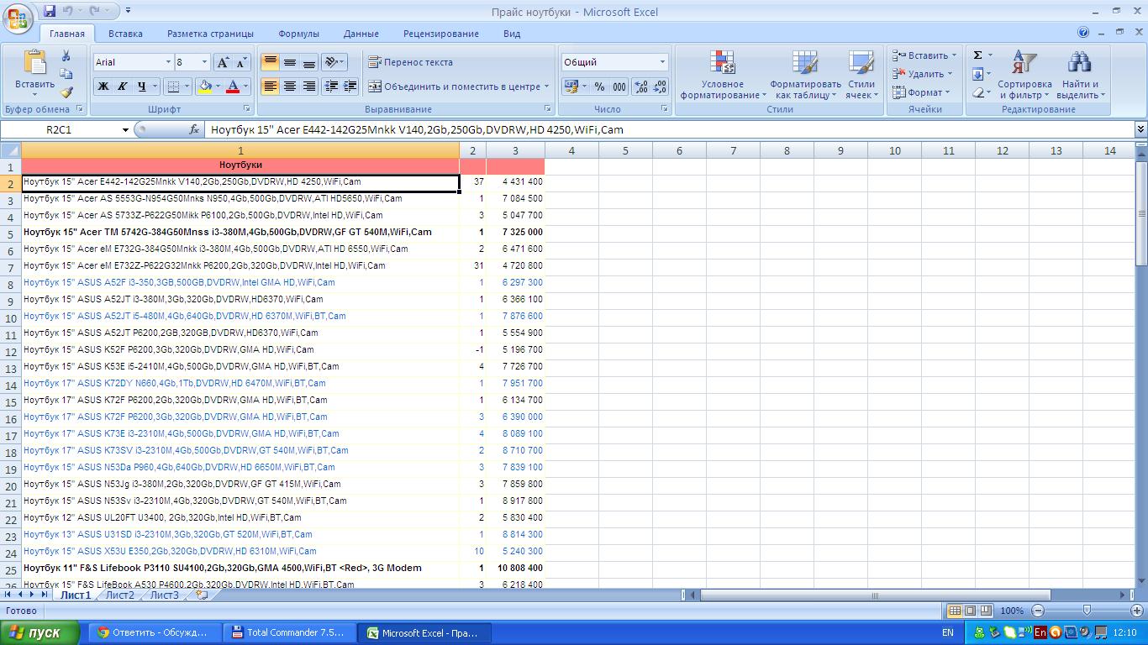Save the workbook with the floppy icon
The image size is (1148, 645).
50,11
